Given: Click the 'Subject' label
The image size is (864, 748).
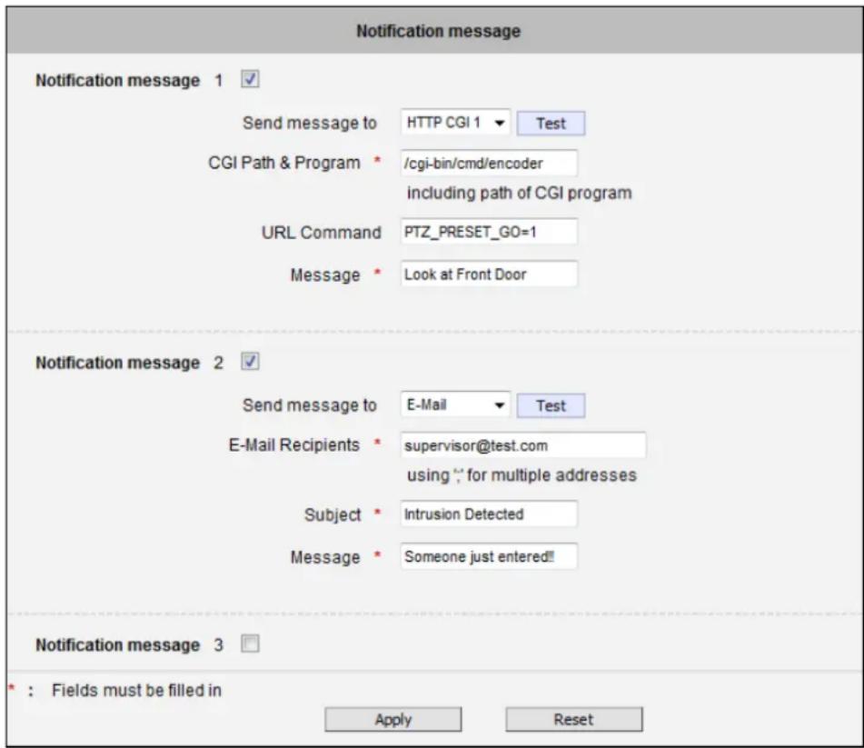Looking at the screenshot, I should (333, 514).
